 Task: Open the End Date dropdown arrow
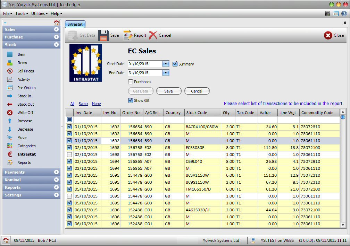[x=166, y=73]
